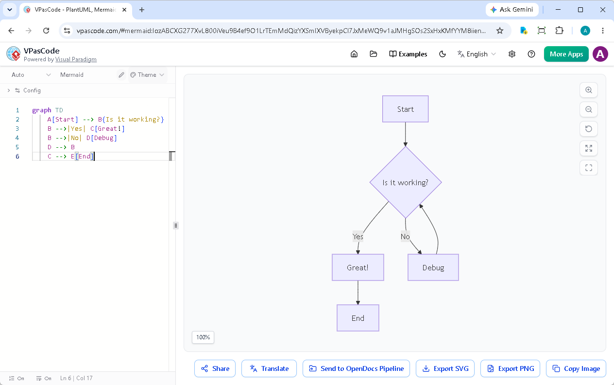Viewport: 614px width, 385px height.
Task: Reload the browser page
Action: pyautogui.click(x=46, y=31)
